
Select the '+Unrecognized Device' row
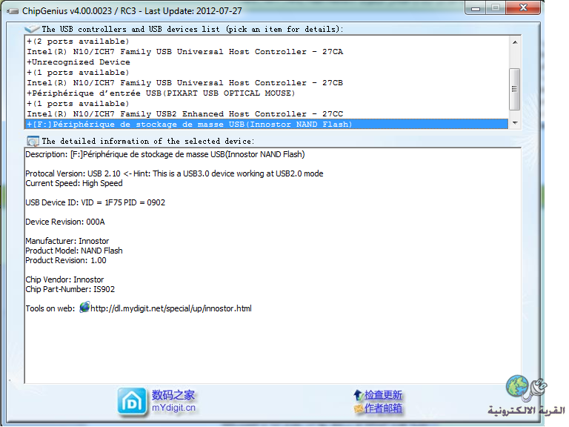(x=267, y=62)
